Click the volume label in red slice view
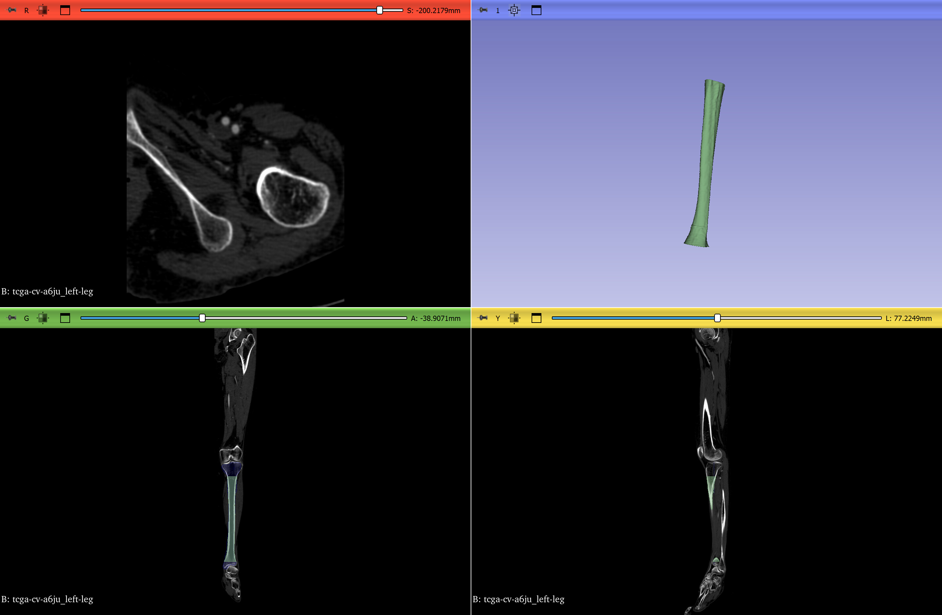 click(x=47, y=291)
